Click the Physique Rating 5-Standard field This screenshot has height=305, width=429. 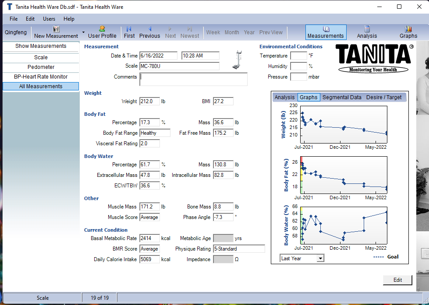239,249
